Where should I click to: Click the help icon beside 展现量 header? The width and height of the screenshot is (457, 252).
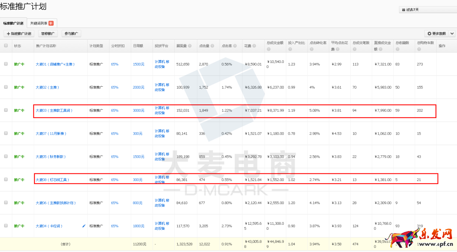tap(190, 46)
